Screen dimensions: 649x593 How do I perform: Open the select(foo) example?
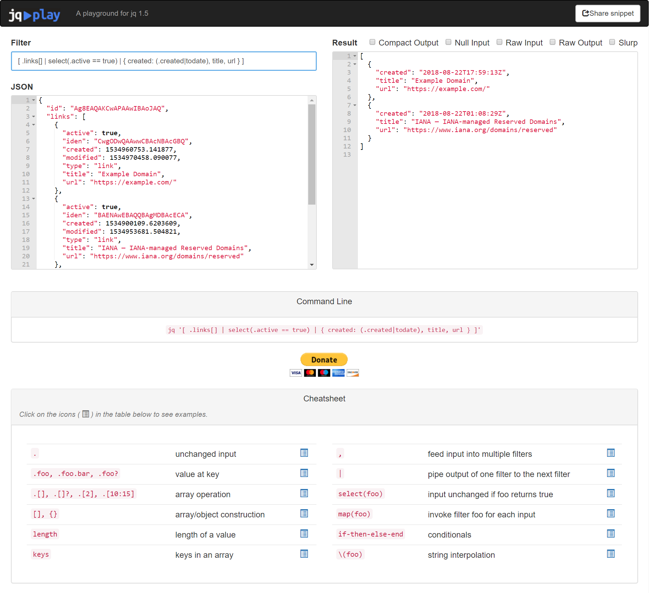pyautogui.click(x=611, y=493)
